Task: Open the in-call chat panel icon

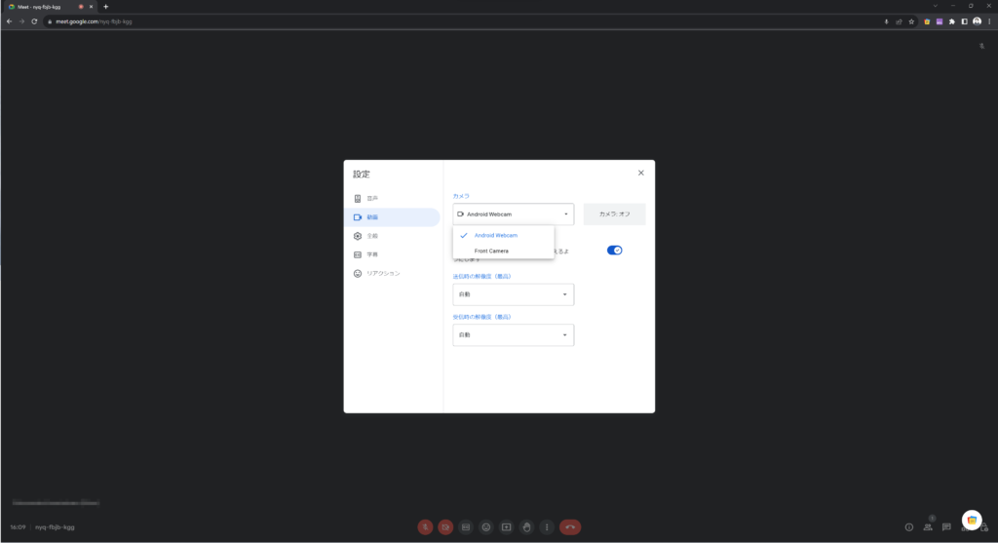Action: [946, 526]
